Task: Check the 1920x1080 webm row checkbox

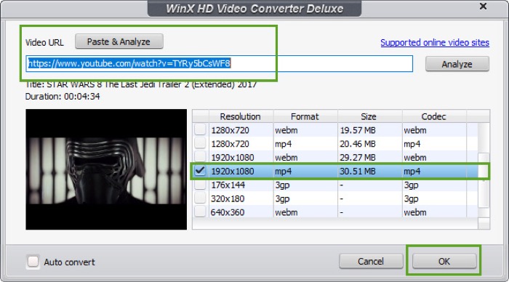Action: pyautogui.click(x=200, y=157)
